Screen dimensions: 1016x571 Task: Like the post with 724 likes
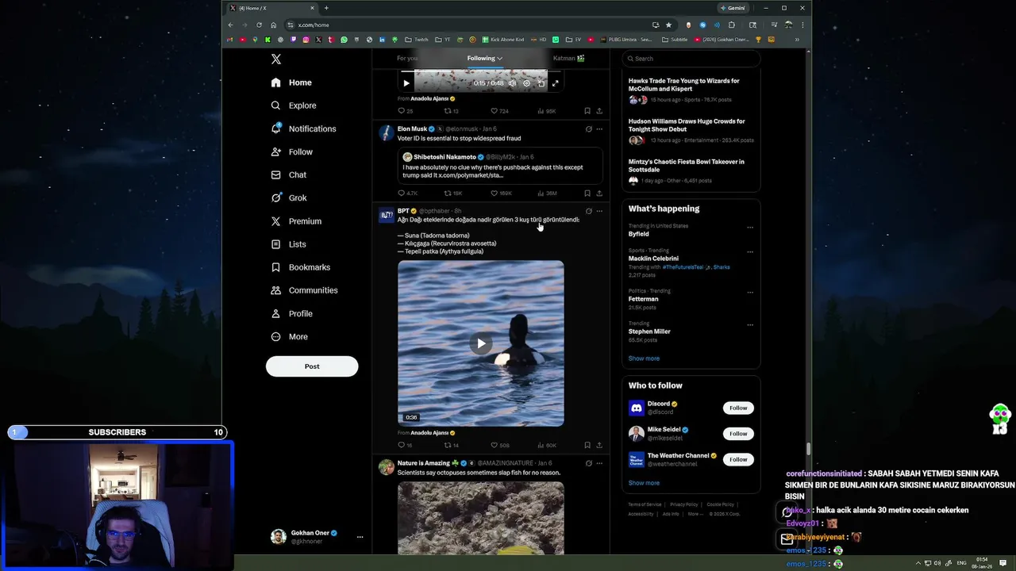(499, 111)
